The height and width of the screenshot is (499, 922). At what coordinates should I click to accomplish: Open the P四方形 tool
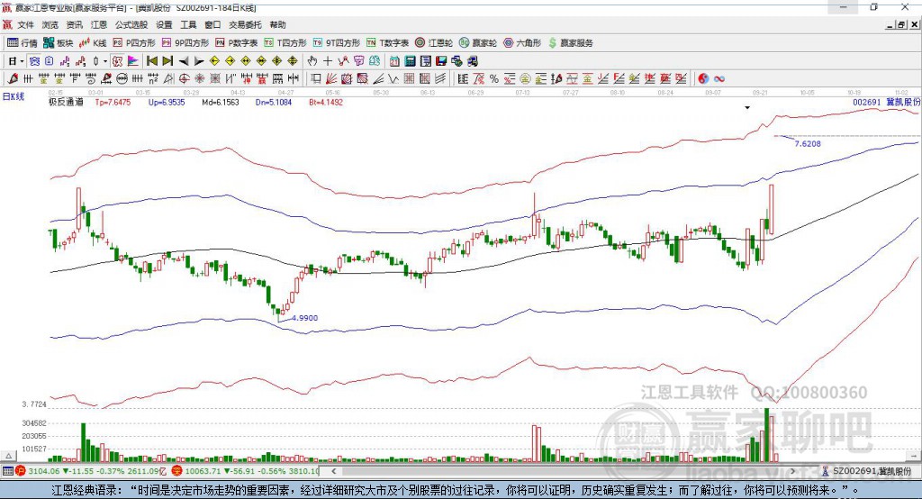click(134, 43)
